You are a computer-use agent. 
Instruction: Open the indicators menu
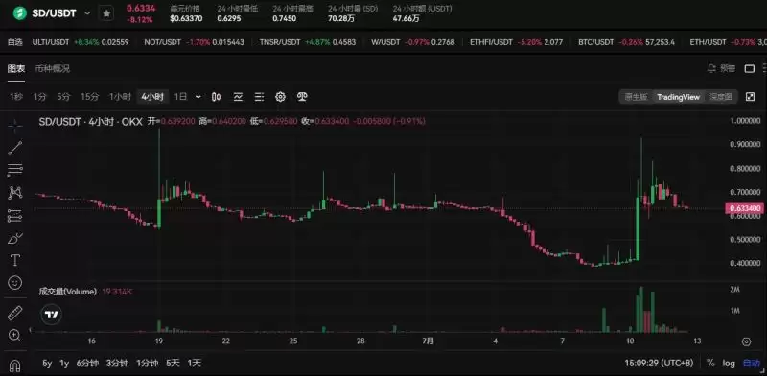pyautogui.click(x=238, y=97)
